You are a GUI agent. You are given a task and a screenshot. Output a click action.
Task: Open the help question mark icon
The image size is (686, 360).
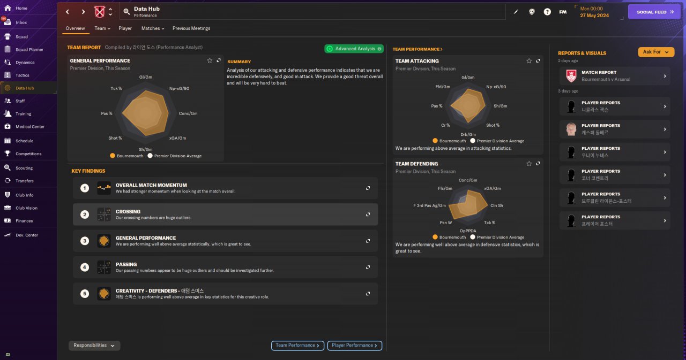coord(547,12)
